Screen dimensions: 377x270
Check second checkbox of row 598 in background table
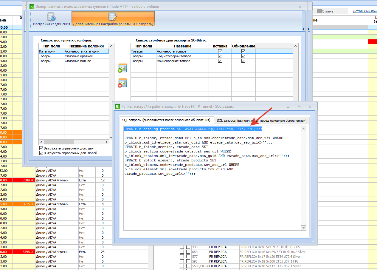point(188,261)
